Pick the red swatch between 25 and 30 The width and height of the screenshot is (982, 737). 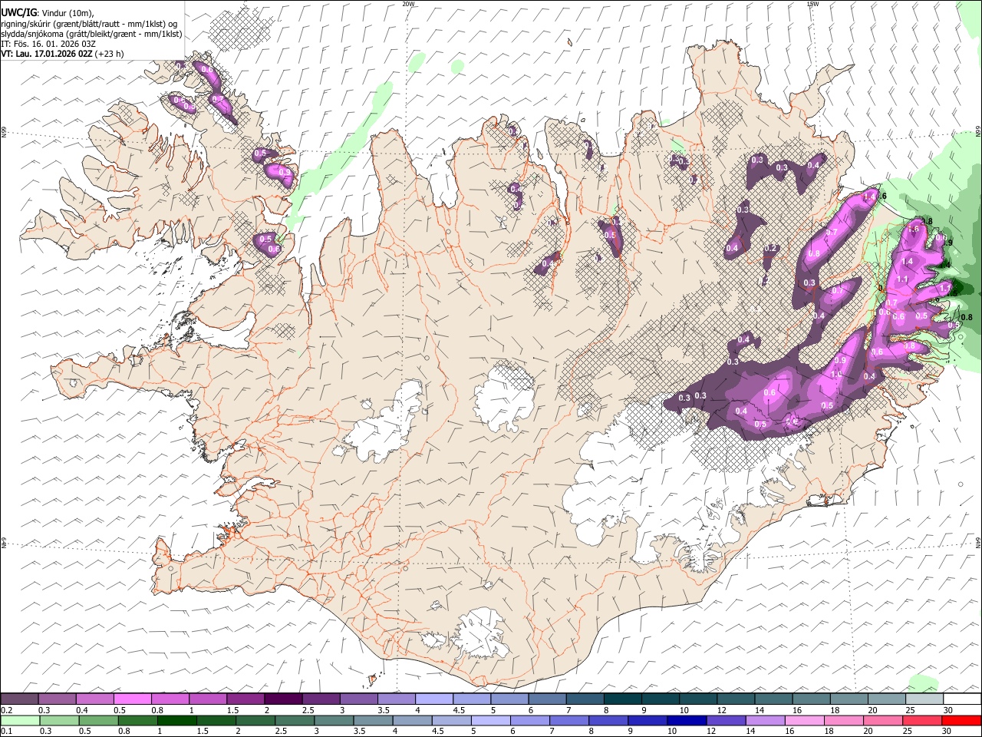pyautogui.click(x=922, y=720)
